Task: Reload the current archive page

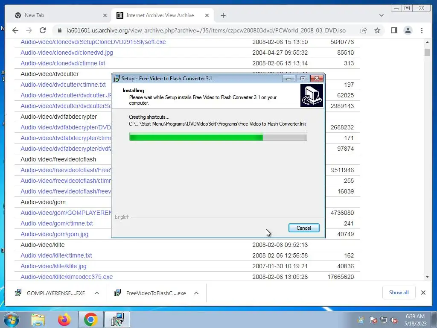Action: pyautogui.click(x=42, y=30)
